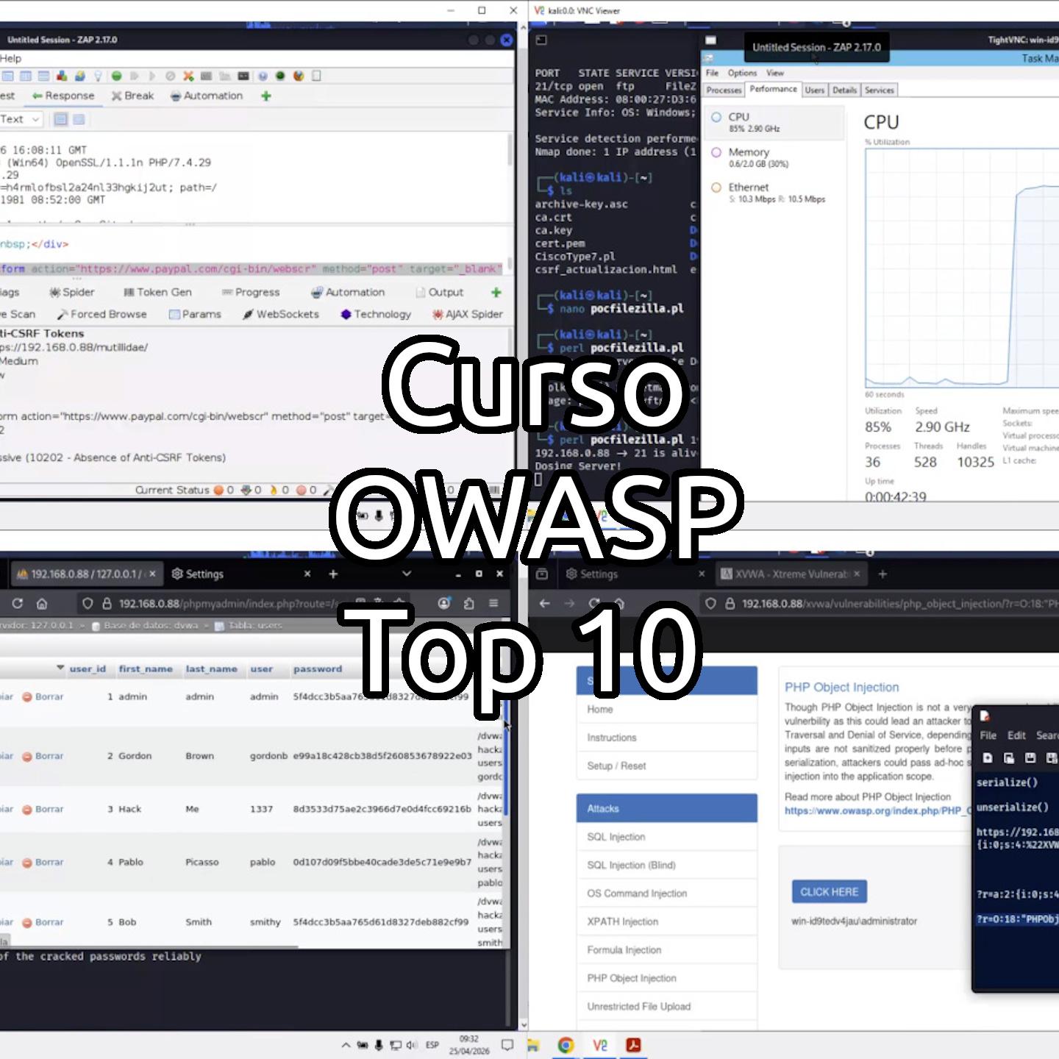Open a new tab in the phpMyAdmin browser

333,574
